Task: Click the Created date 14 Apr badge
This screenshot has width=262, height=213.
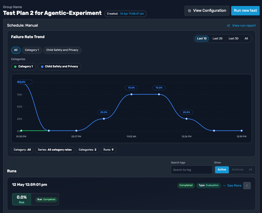Action: pos(125,14)
